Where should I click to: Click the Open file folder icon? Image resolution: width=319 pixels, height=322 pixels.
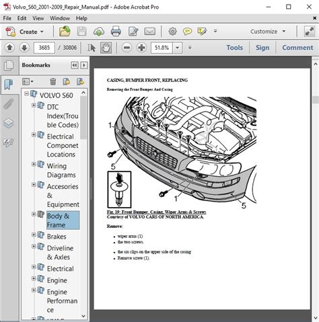(x=65, y=31)
